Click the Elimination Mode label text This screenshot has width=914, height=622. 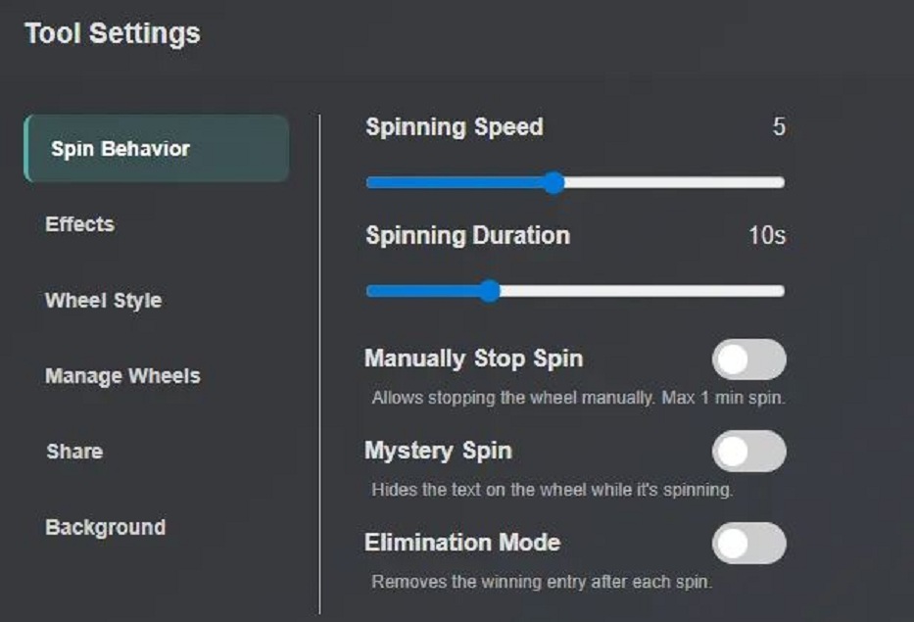pyautogui.click(x=461, y=542)
